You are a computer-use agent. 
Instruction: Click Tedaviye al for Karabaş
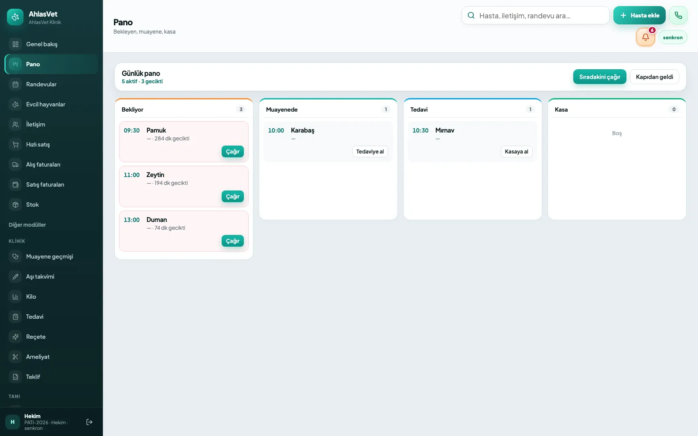tap(370, 152)
